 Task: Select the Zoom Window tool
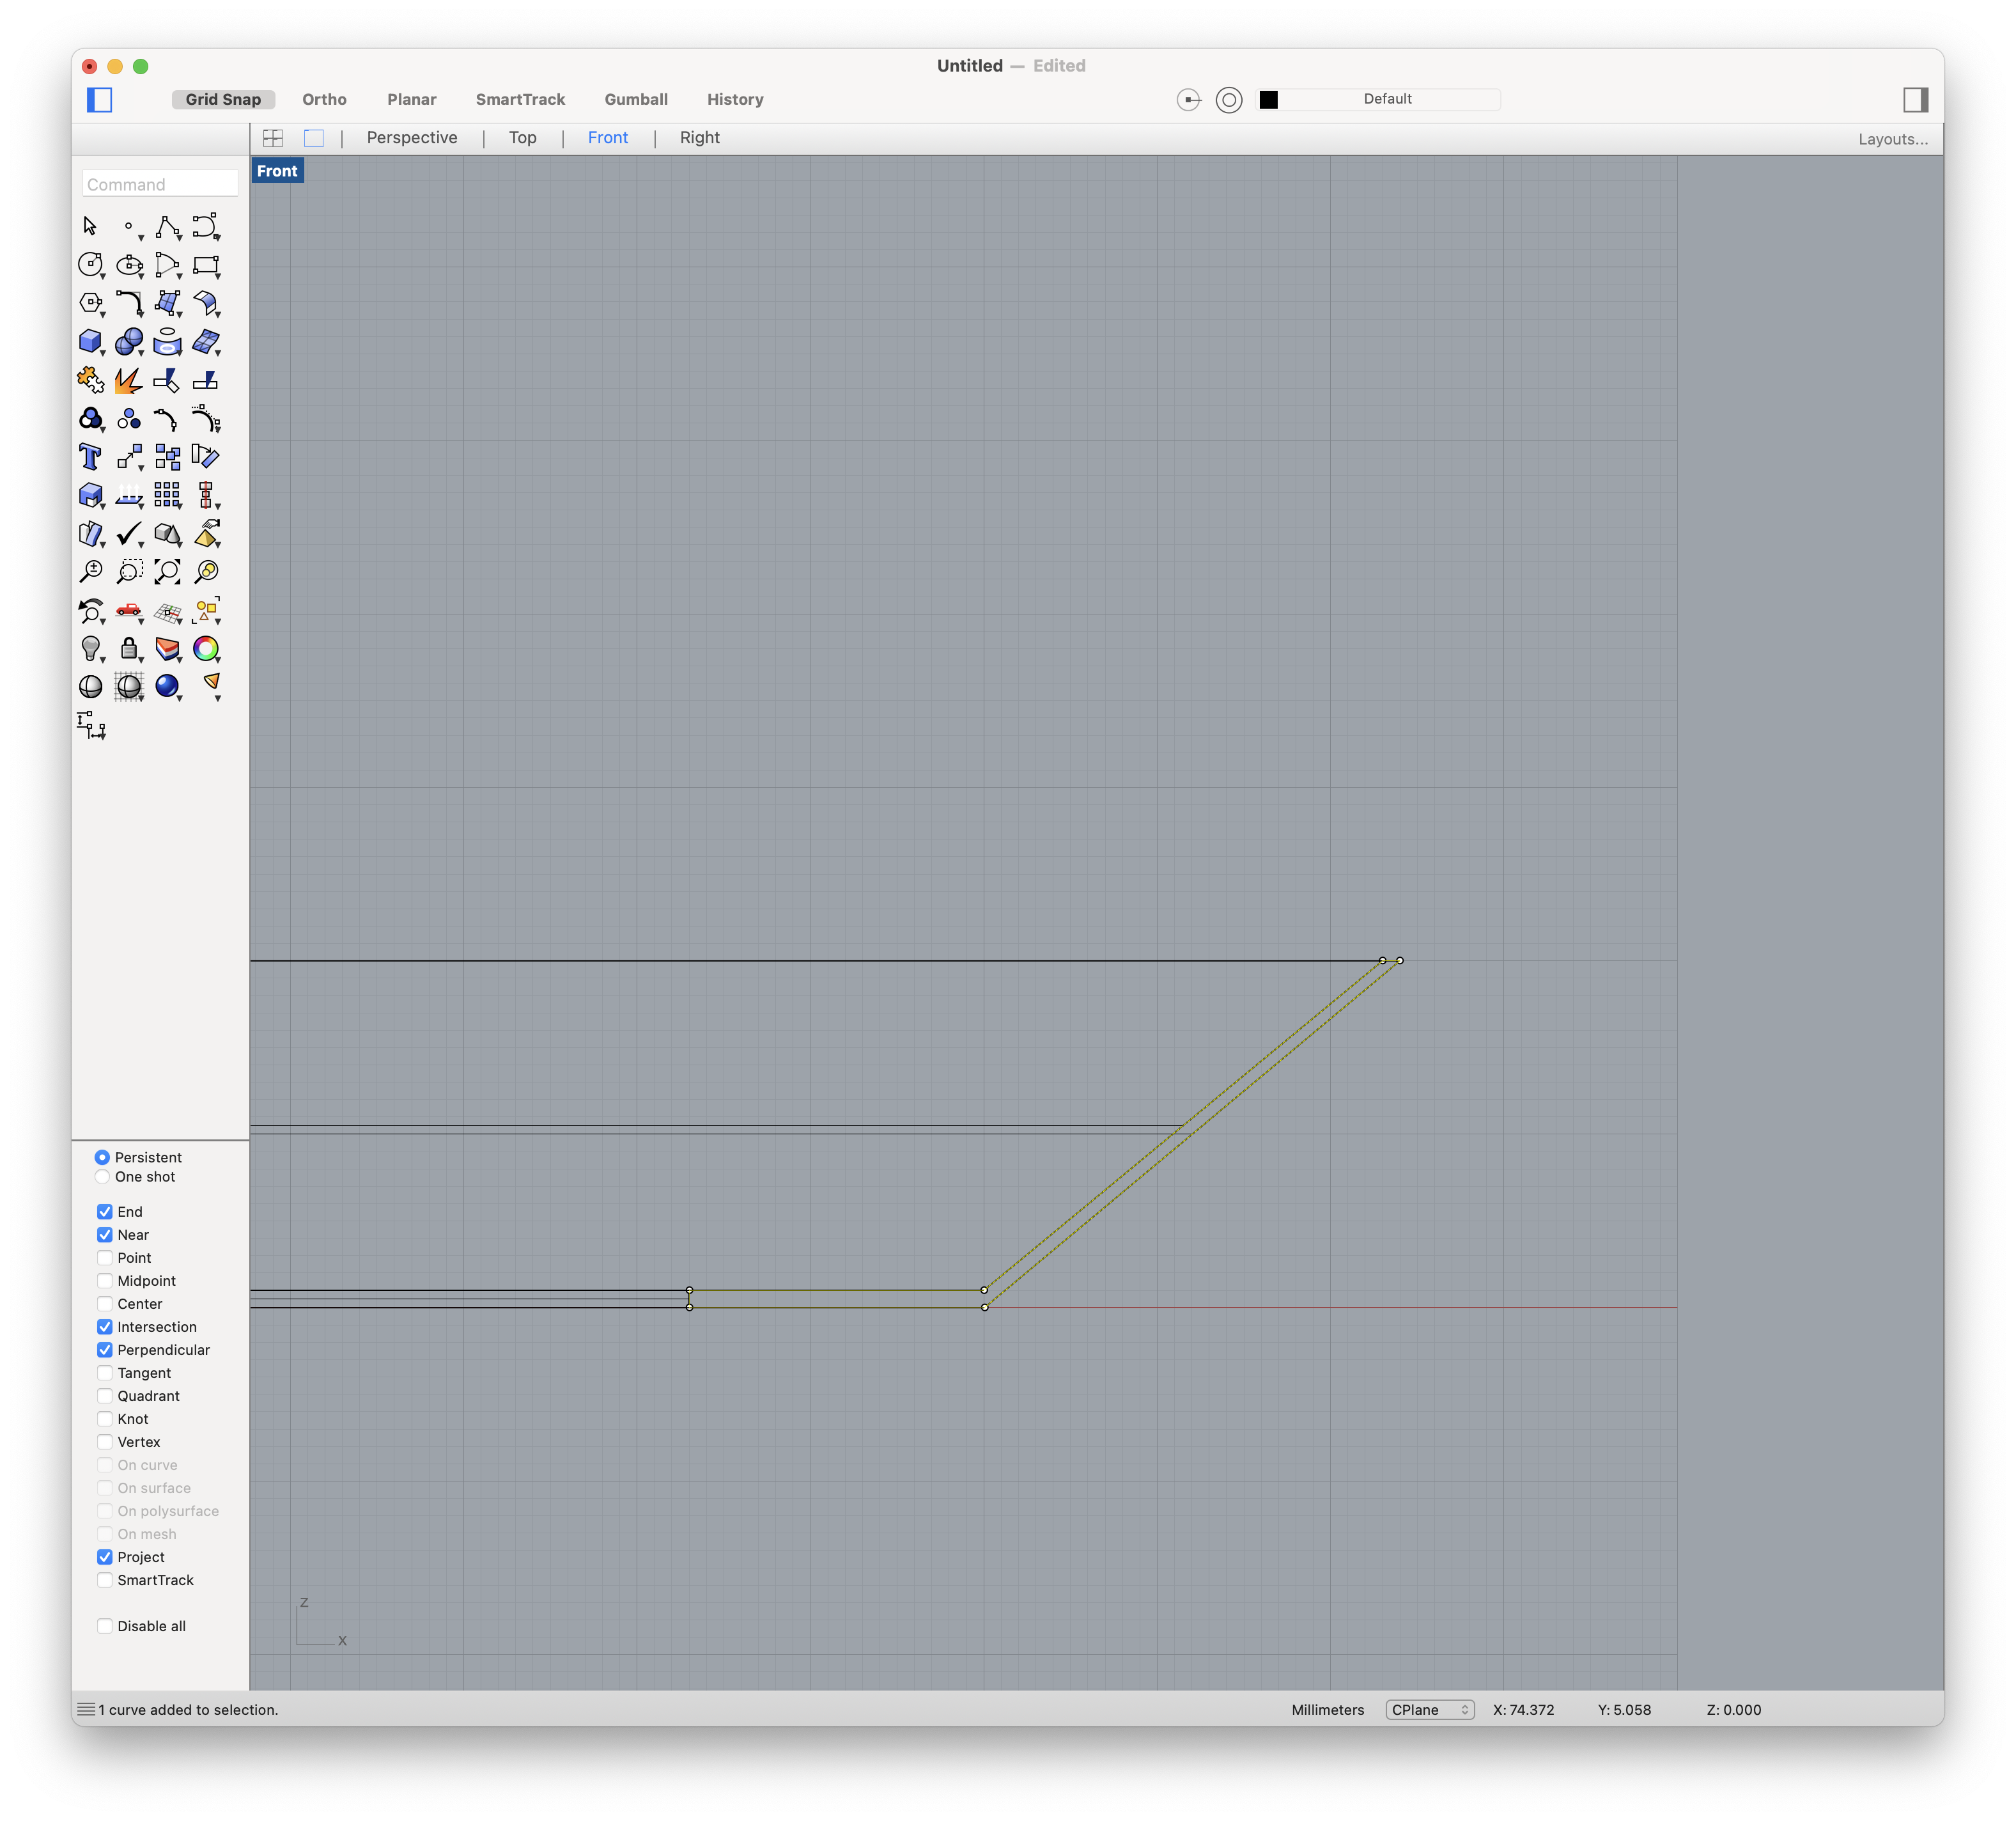click(129, 572)
